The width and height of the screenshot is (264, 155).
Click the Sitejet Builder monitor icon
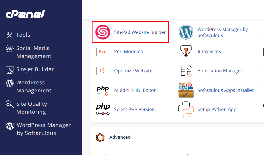tap(9, 70)
